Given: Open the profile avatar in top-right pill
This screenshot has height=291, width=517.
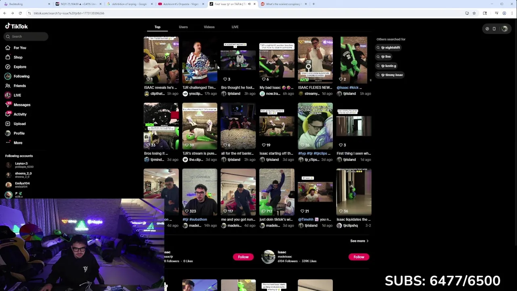Looking at the screenshot, I should pyautogui.click(x=504, y=29).
